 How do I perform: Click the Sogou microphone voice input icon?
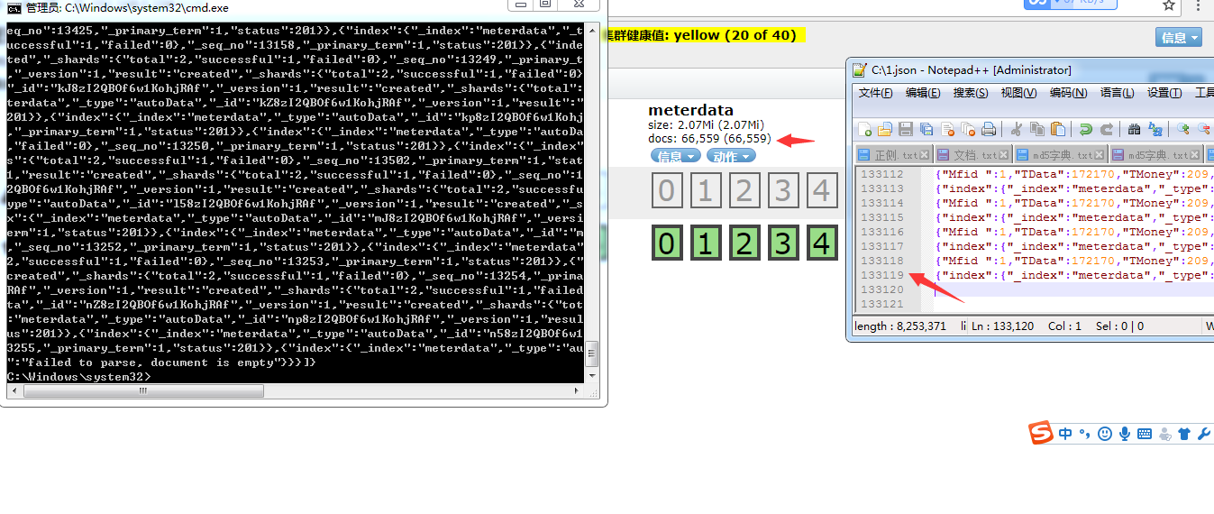(x=1125, y=434)
